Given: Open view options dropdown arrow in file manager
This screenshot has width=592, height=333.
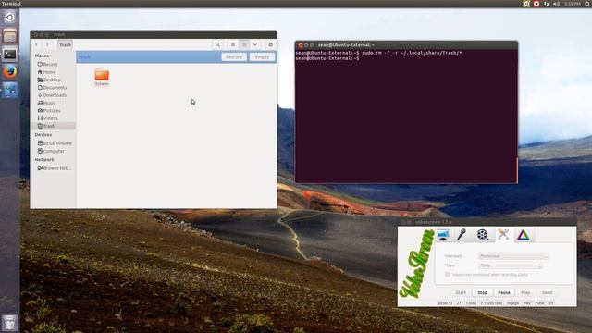Looking at the screenshot, I should (255, 45).
